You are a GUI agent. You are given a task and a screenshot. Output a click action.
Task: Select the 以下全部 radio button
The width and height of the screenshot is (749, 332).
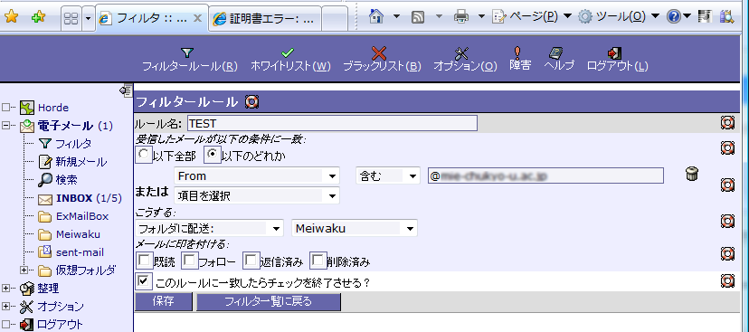coord(143,154)
